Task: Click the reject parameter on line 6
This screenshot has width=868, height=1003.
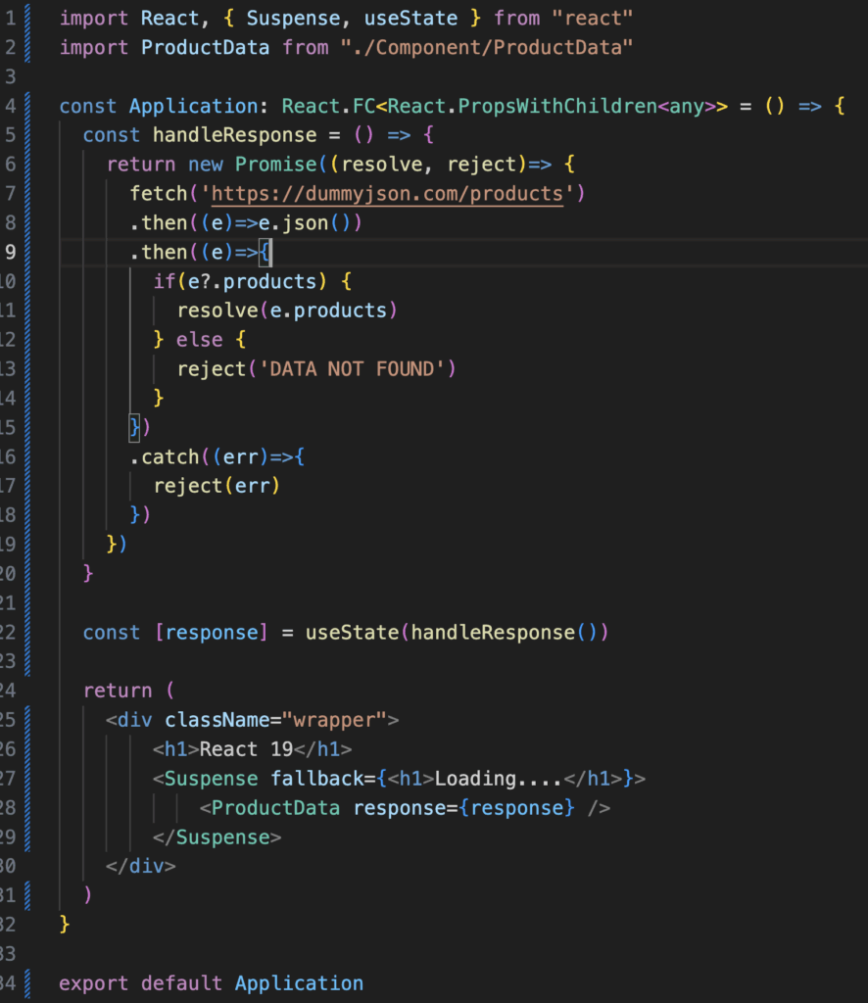Action: coord(481,165)
